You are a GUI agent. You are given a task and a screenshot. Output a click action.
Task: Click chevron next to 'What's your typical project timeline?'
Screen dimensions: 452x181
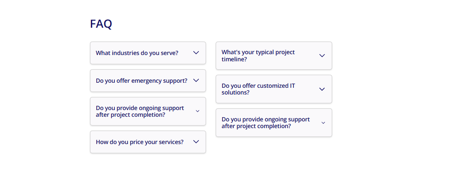tap(322, 55)
